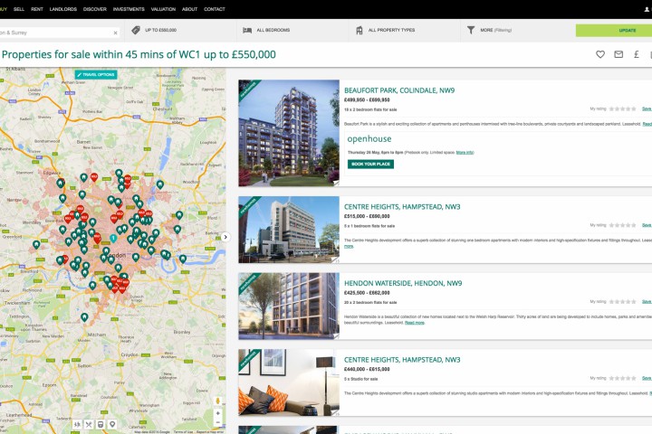This screenshot has height=434, width=652.
Task: Click the map zoom out minus button
Action: pos(217,423)
